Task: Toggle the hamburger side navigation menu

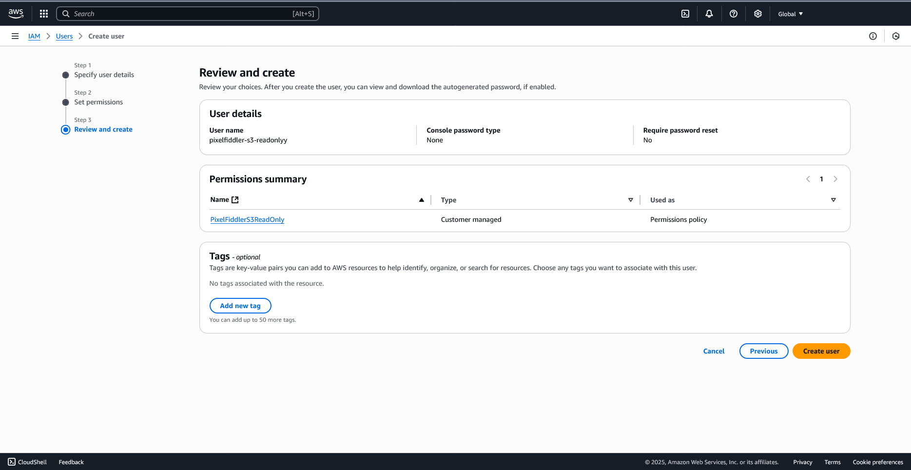Action: tap(15, 36)
